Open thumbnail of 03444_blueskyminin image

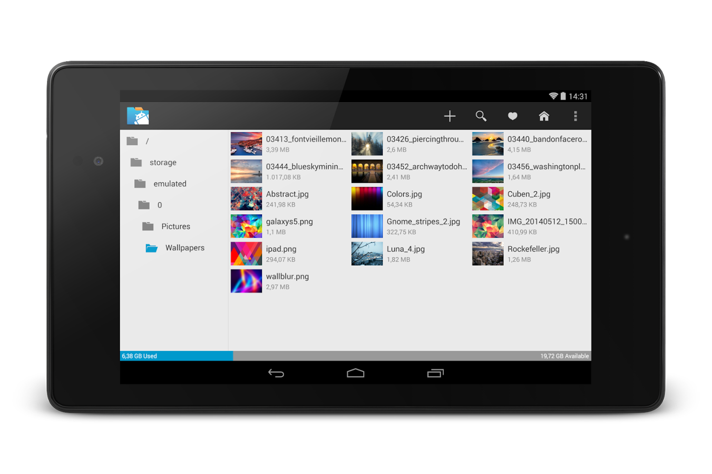pyautogui.click(x=246, y=171)
